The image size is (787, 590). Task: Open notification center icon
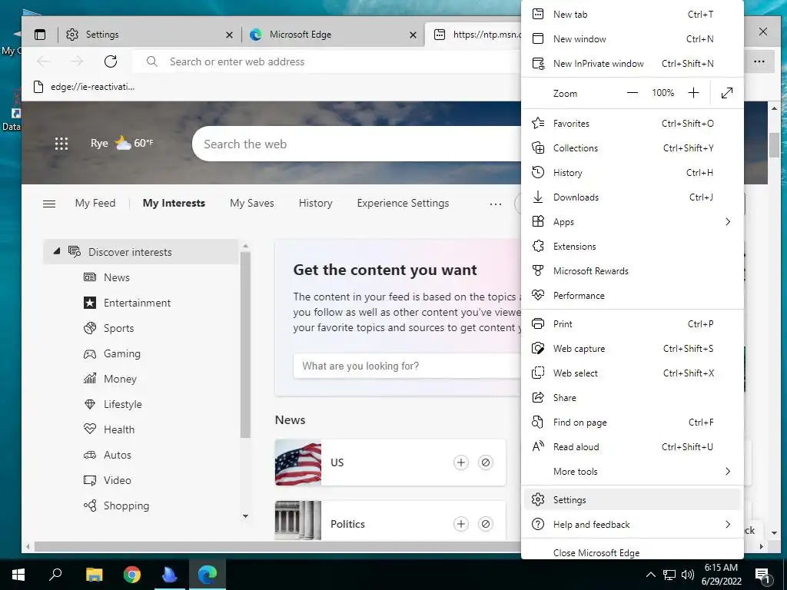[762, 575]
